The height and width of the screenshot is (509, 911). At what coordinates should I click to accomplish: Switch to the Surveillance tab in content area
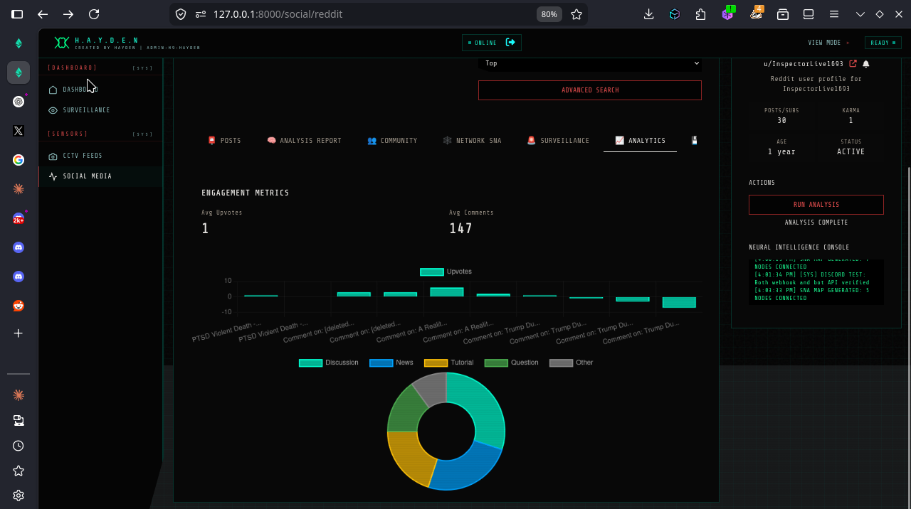pos(558,141)
